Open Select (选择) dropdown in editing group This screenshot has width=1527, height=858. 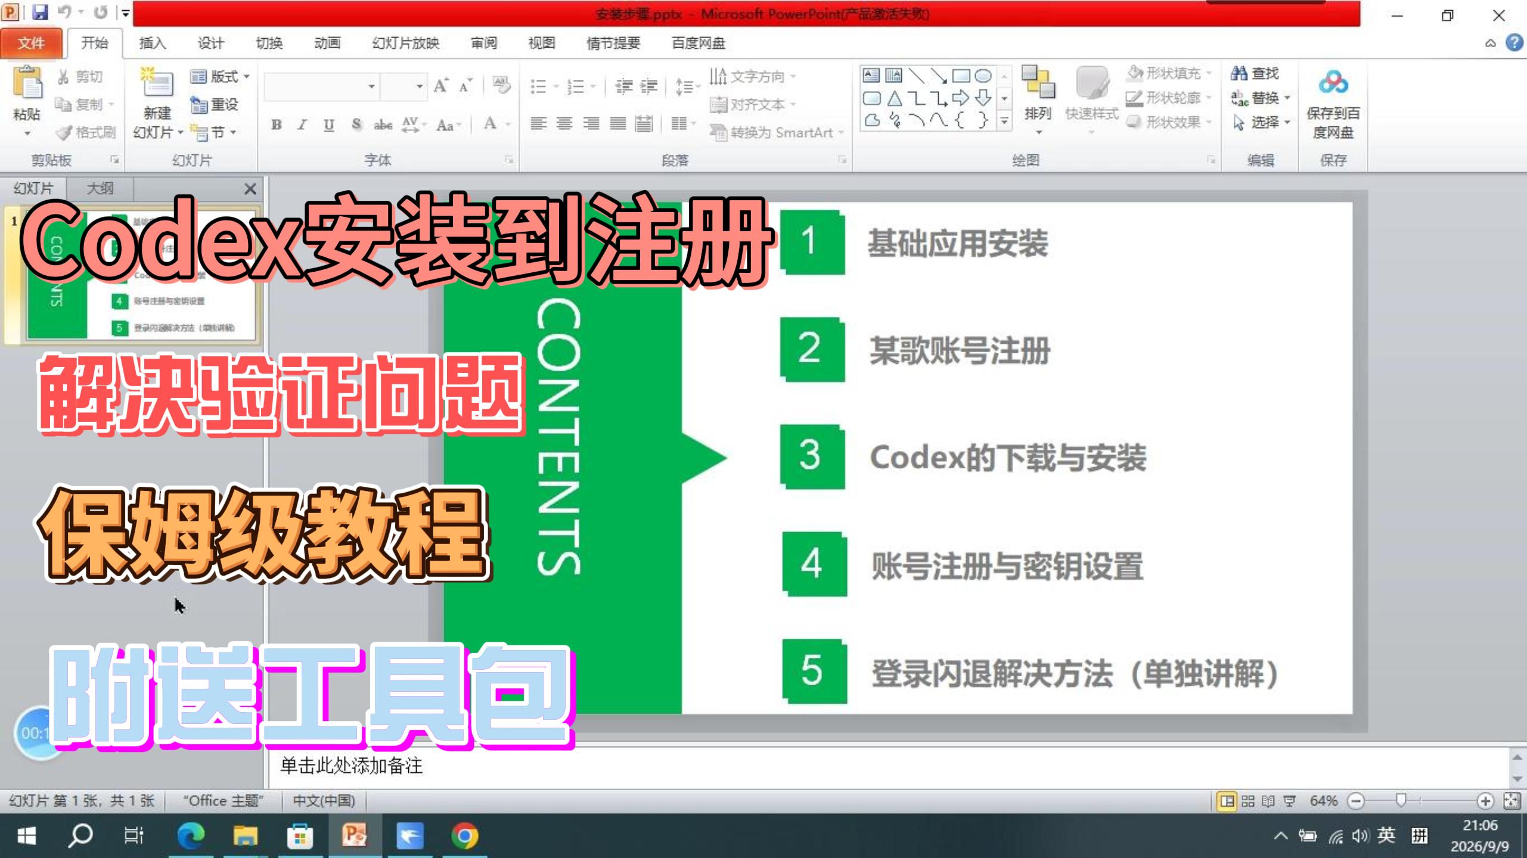coord(1261,122)
